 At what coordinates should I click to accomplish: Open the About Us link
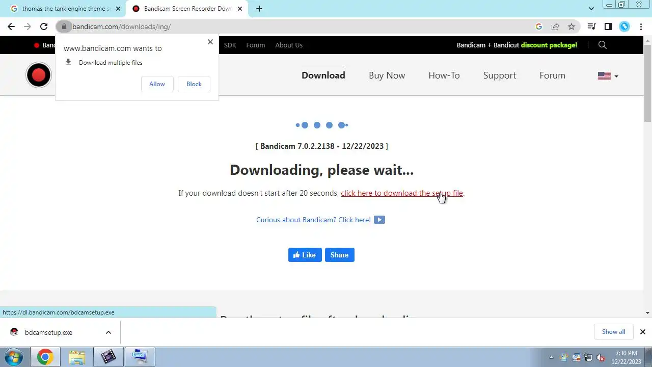tap(289, 45)
